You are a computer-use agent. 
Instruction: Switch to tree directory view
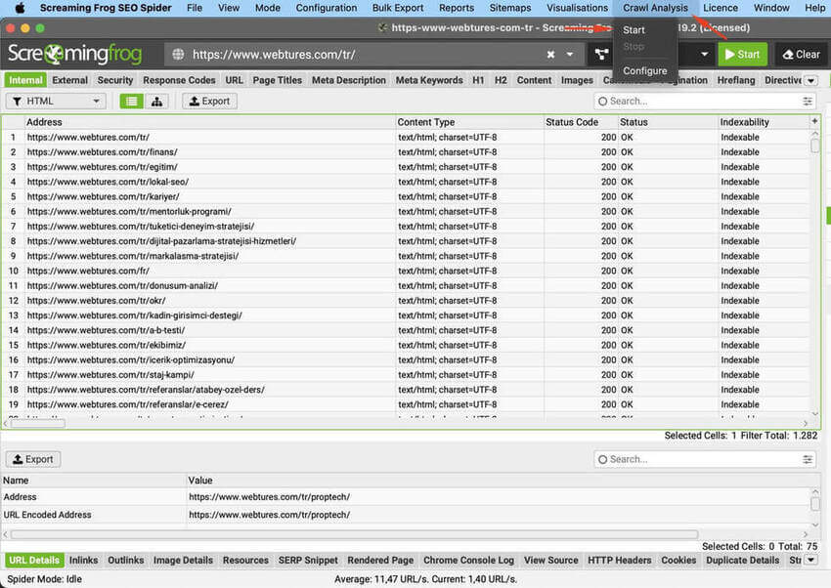(156, 101)
